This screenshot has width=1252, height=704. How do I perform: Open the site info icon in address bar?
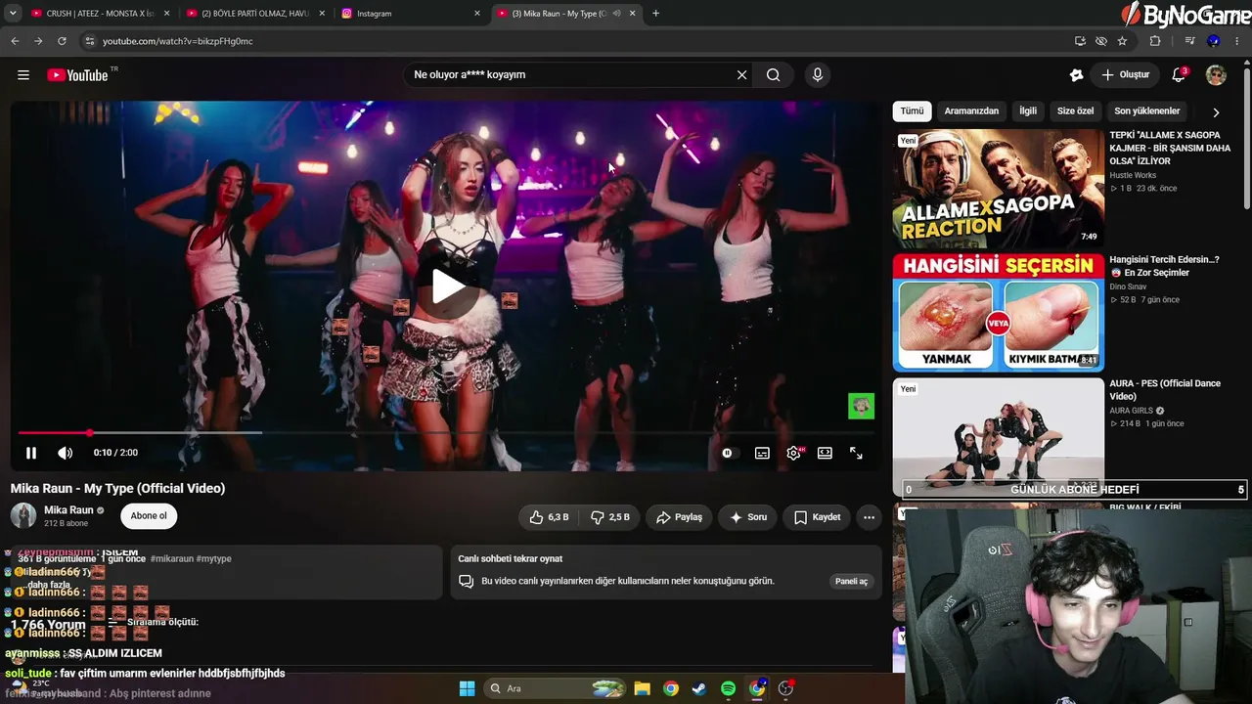coord(89,41)
